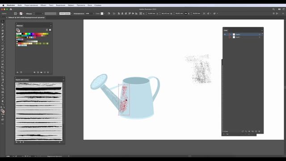Viewport: 286px width, 161px height.
Task: Open the Swatches panel flyout menu
Action: click(x=50, y=25)
